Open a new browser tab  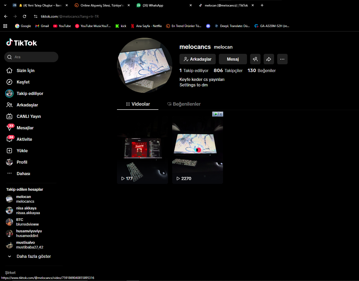[x=262, y=5]
